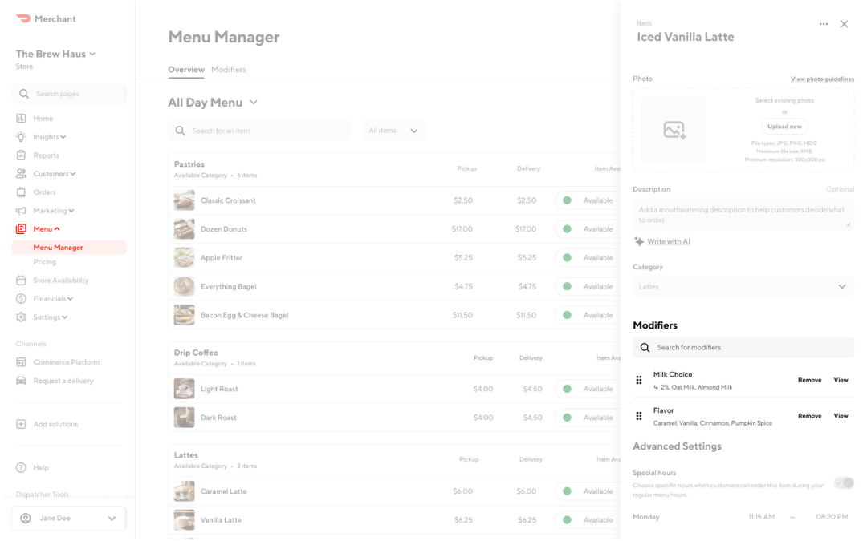
Task: Toggle the Special hours switch
Action: 845,483
